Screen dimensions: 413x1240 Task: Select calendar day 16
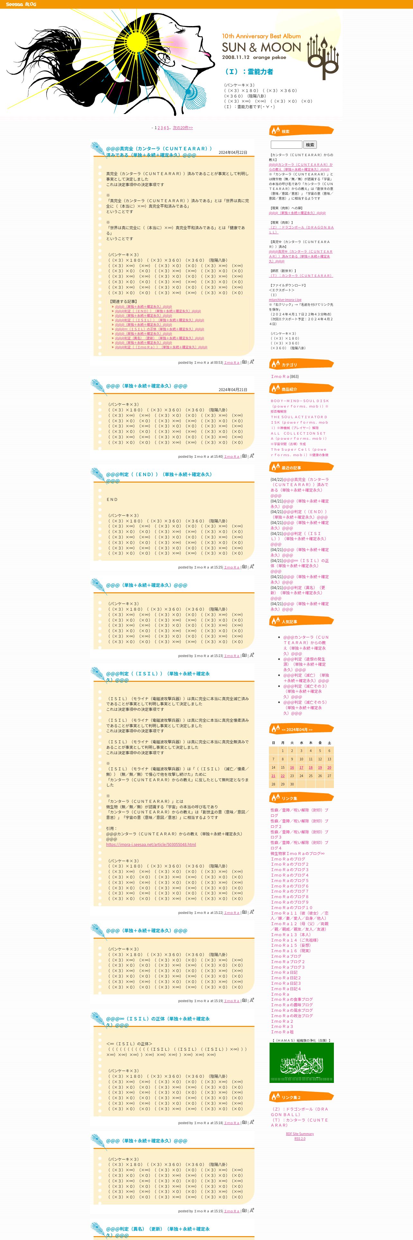[292, 767]
